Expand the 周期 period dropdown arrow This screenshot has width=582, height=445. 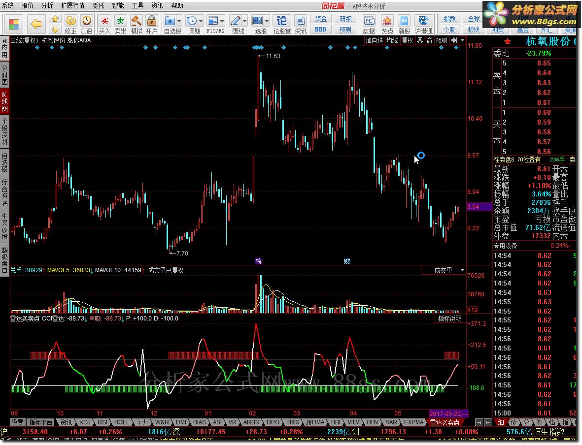201,21
